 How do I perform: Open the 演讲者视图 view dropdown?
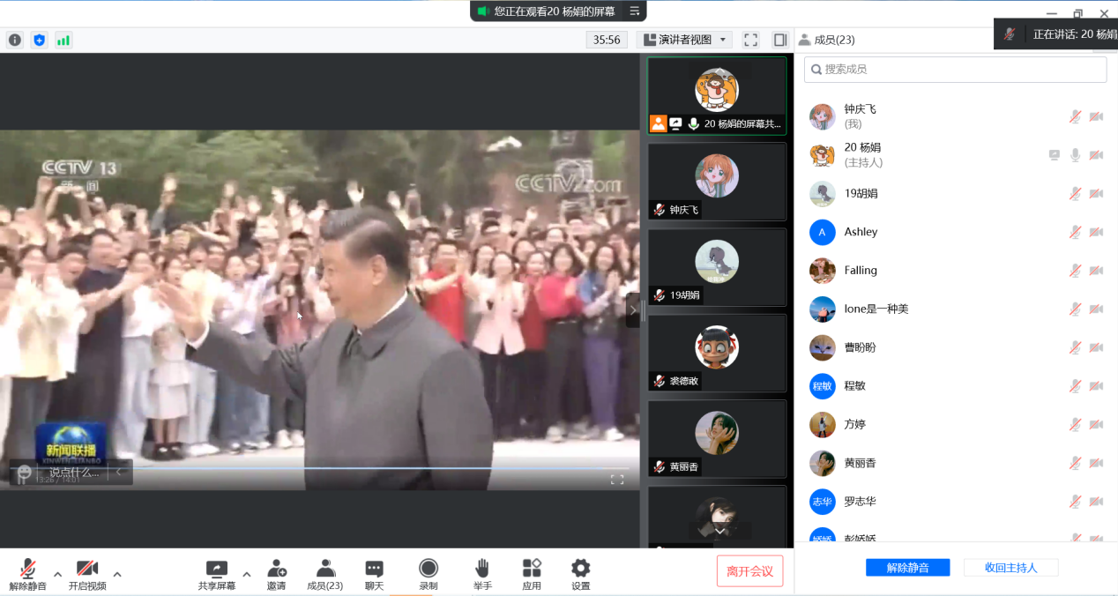click(684, 40)
